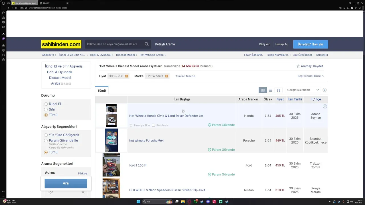
Task: Click Giriş Yap link
Action: pos(264,44)
